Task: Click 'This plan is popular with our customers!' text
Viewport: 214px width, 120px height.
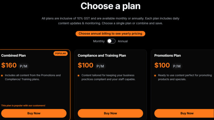Action: click(x=23, y=106)
